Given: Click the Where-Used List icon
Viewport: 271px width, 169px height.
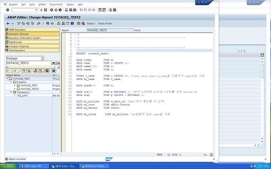Looking at the screenshot, I should (52, 23).
